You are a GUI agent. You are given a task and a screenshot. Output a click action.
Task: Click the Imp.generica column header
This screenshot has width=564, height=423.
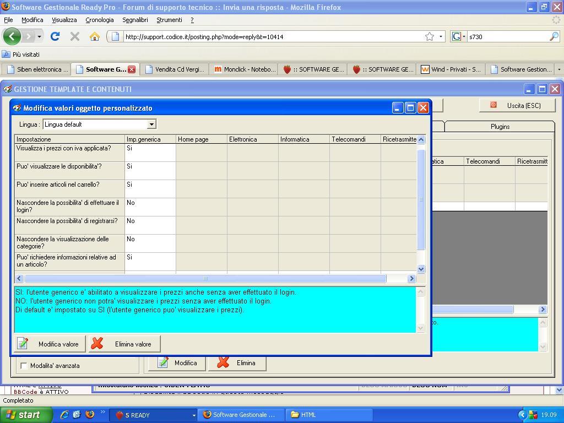(x=150, y=139)
